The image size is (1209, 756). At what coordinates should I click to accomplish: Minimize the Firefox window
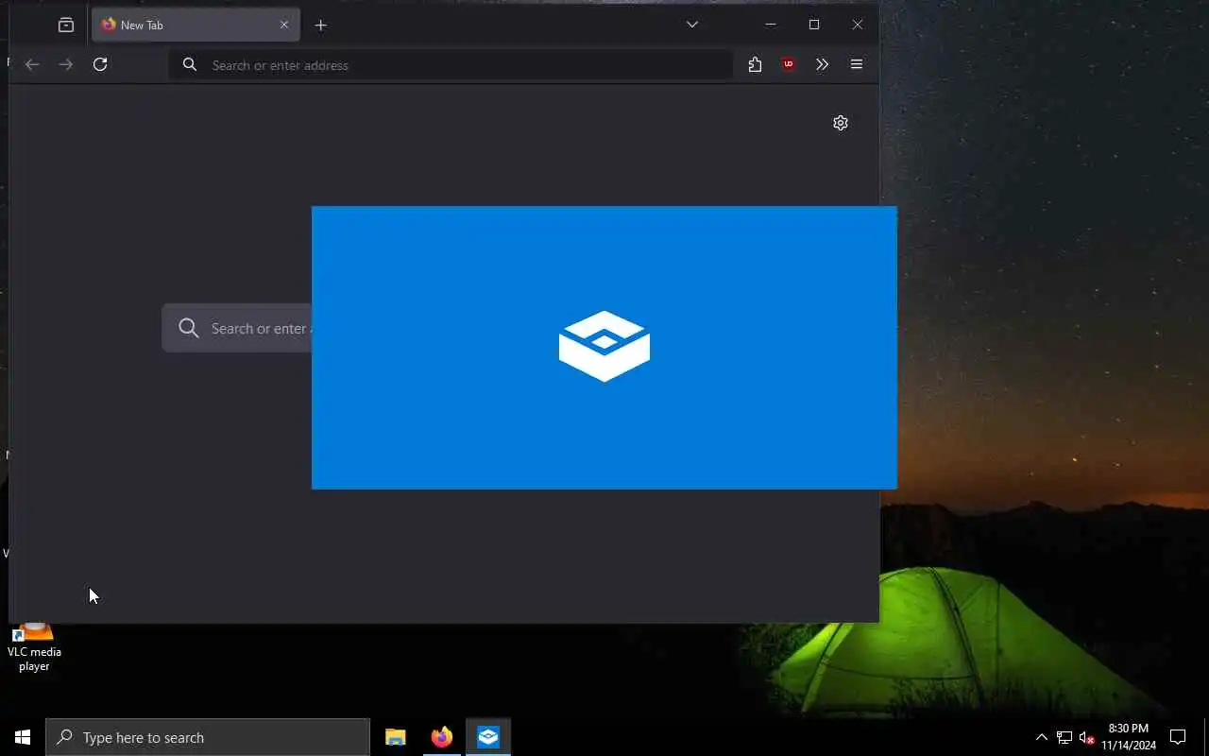click(771, 25)
